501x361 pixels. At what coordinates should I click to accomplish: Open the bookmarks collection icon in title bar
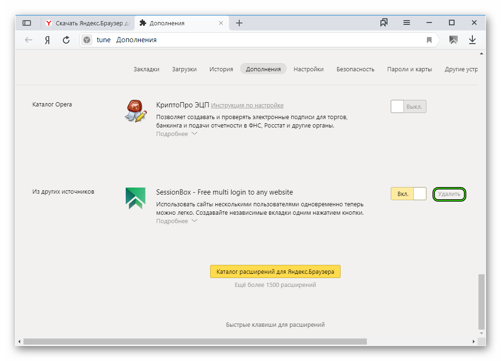click(x=384, y=23)
